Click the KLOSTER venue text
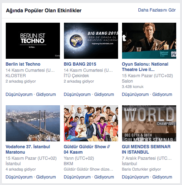182x185 pixels. 16,76
